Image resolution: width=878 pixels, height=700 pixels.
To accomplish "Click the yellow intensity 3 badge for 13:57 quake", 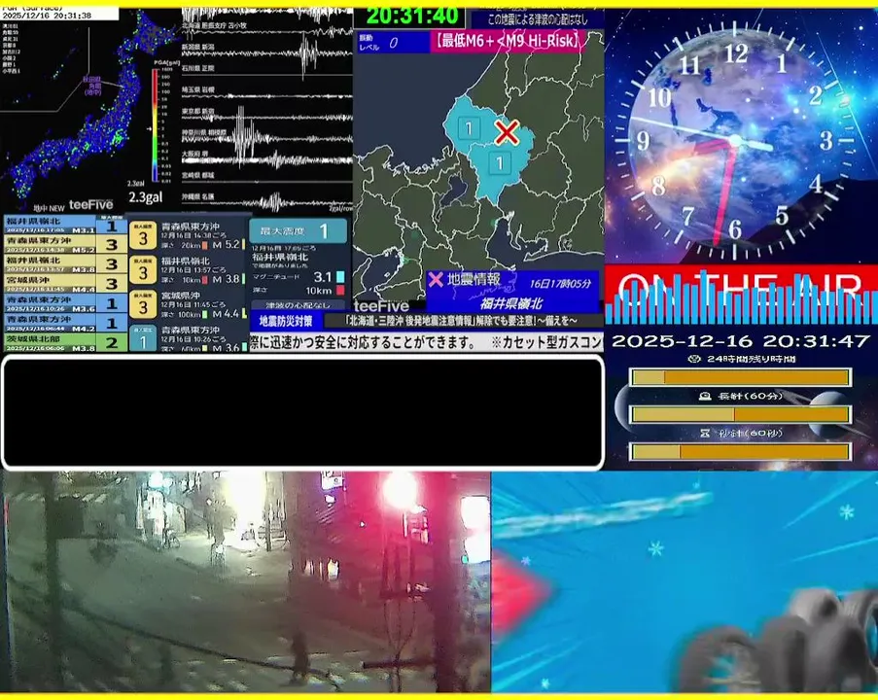I will [143, 270].
